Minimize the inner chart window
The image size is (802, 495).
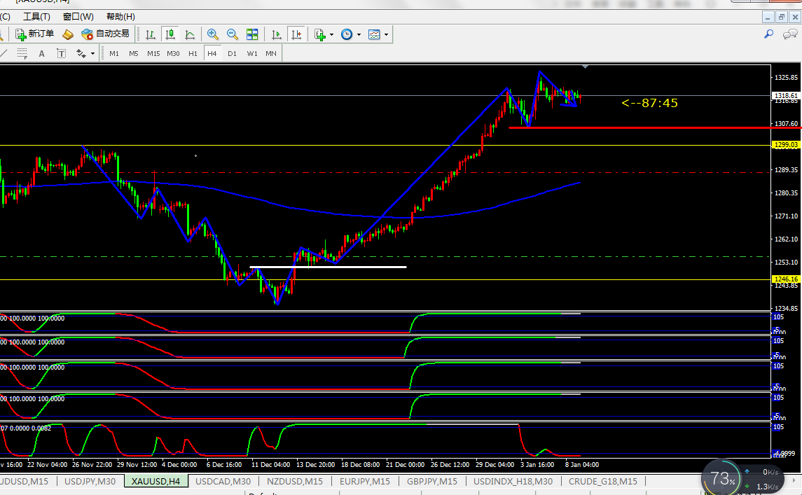point(768,17)
